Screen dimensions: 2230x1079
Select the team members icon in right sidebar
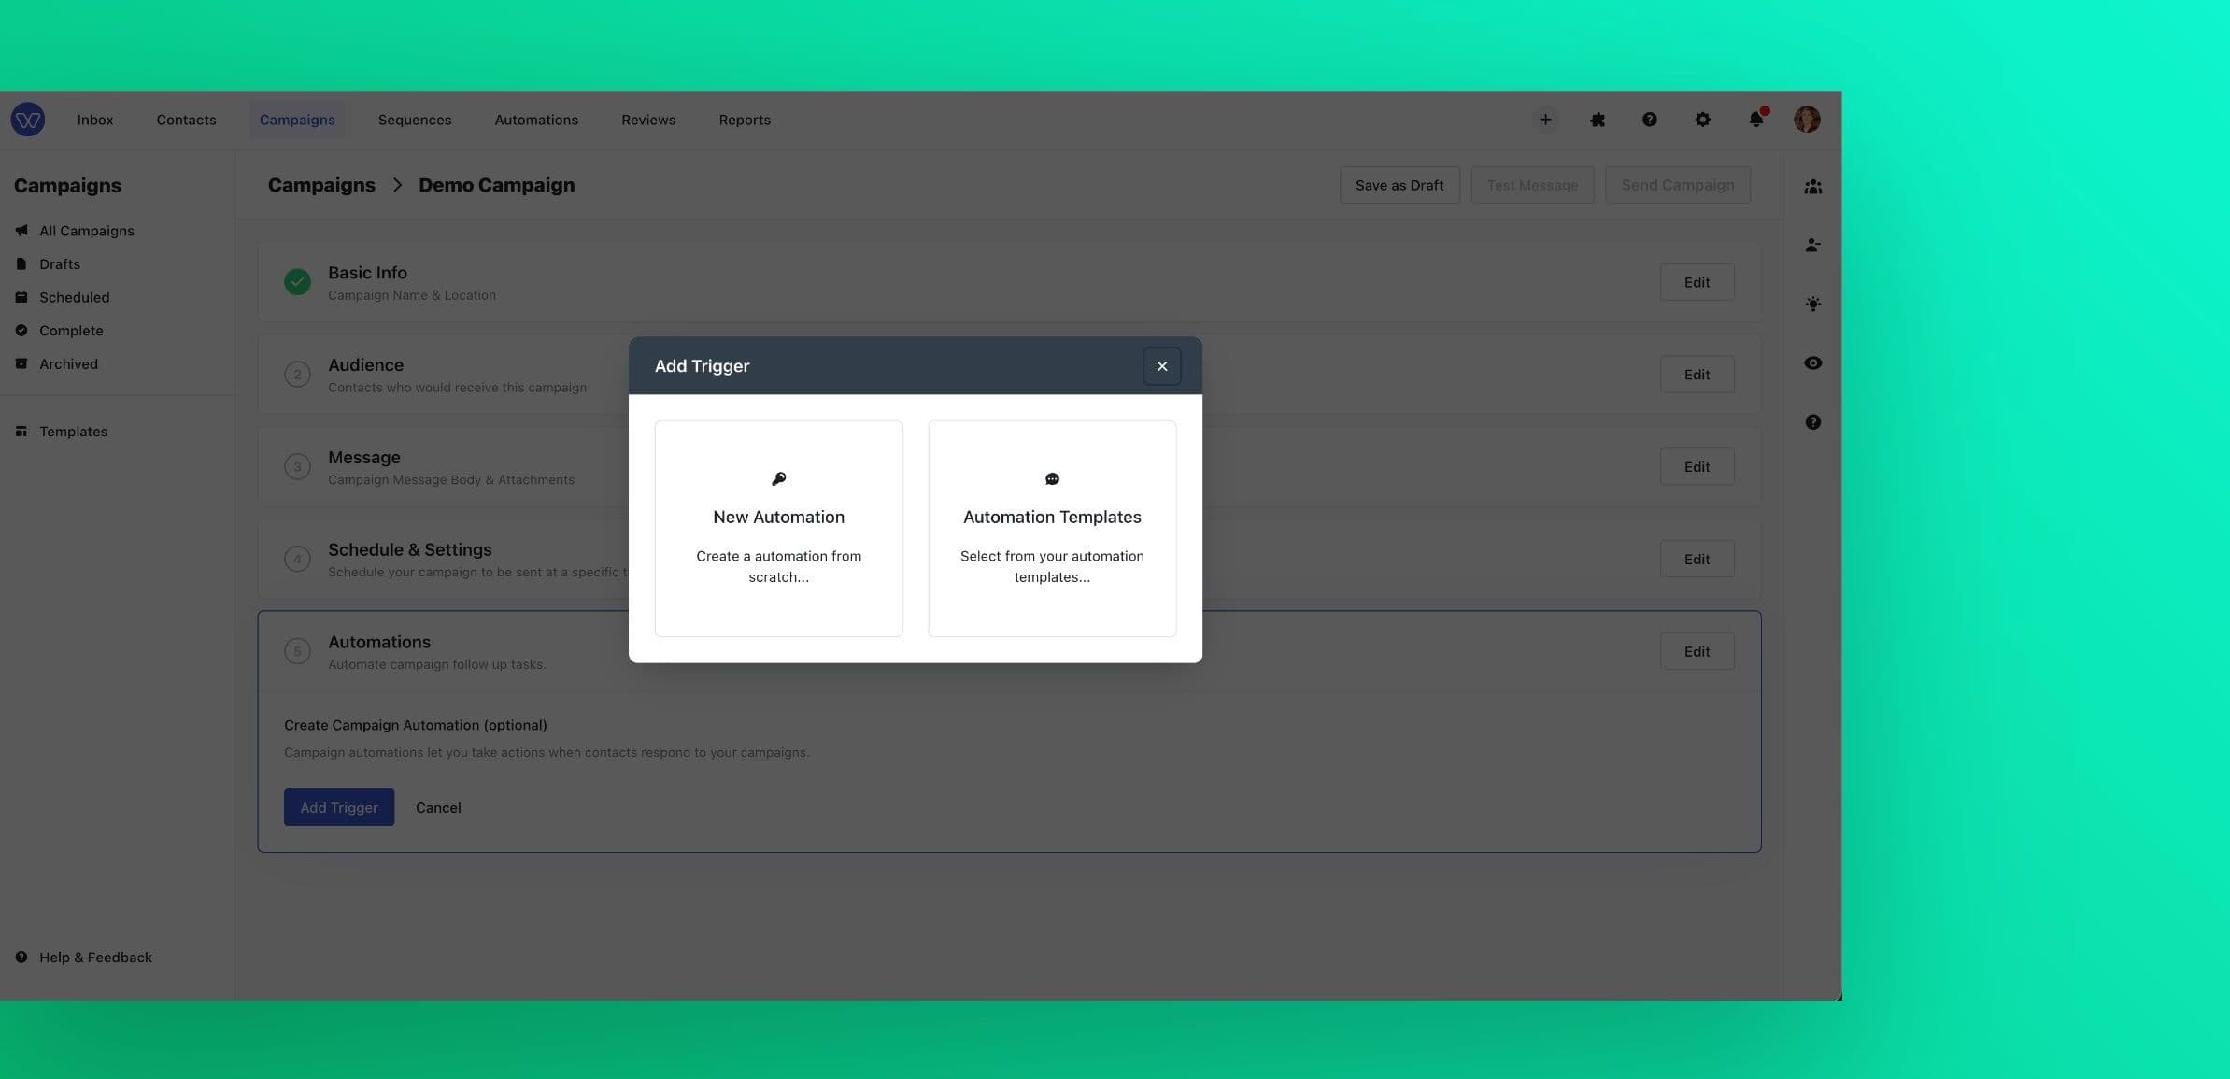[1812, 186]
